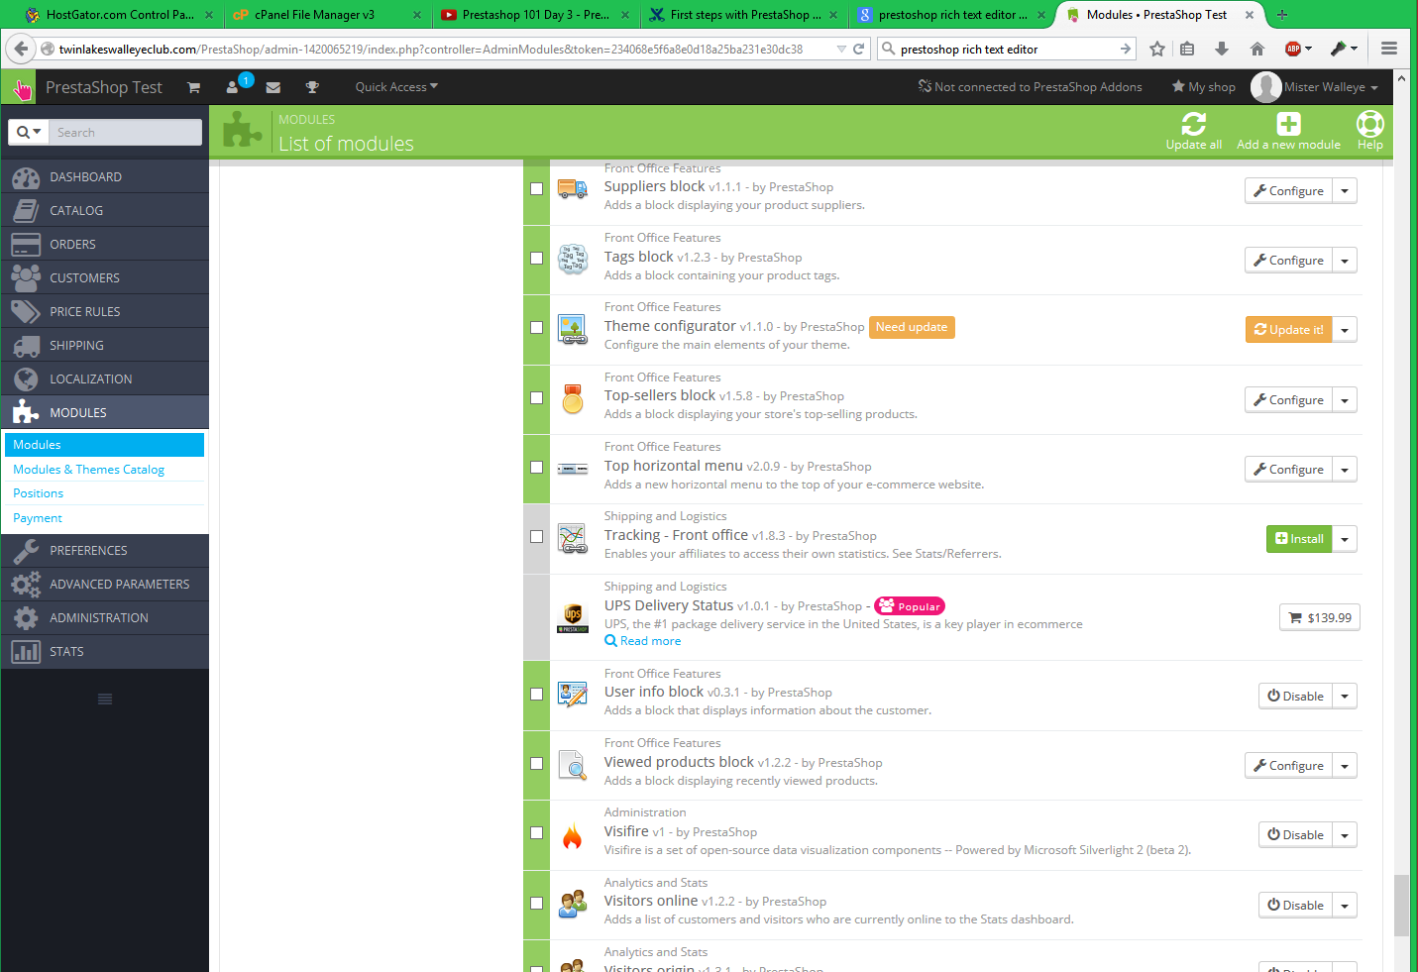Open the search scope dropdown
The height and width of the screenshot is (972, 1418).
29,132
